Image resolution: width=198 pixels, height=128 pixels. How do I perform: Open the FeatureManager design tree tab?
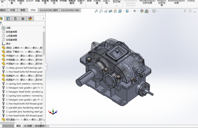pyautogui.click(x=1, y=19)
